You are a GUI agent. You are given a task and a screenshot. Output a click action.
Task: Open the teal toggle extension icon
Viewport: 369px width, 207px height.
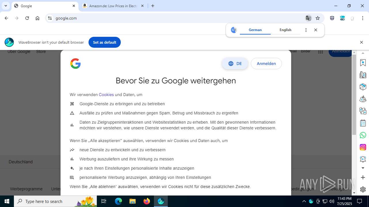coord(342,18)
